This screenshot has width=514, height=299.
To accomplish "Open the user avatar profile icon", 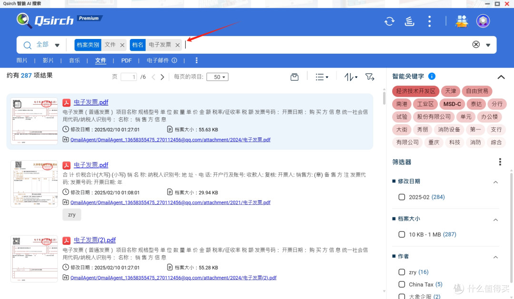I will click(483, 21).
